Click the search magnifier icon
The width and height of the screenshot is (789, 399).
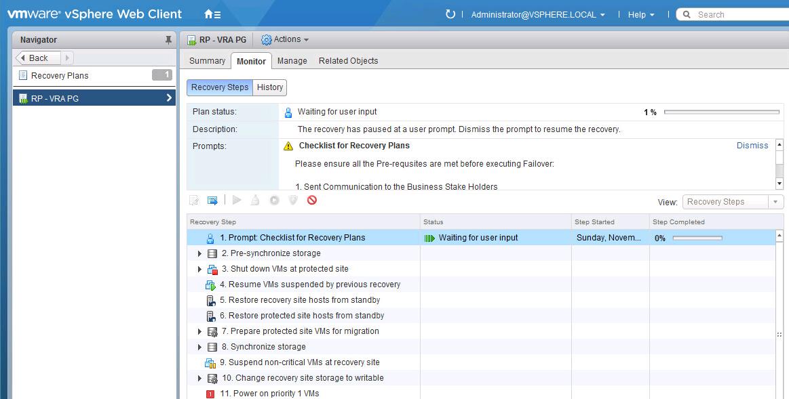(x=687, y=15)
